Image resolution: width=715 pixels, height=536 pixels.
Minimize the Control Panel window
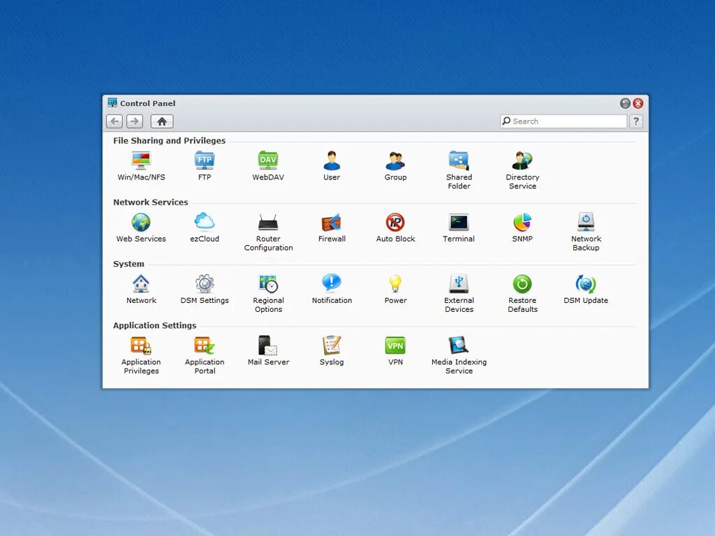tap(625, 103)
